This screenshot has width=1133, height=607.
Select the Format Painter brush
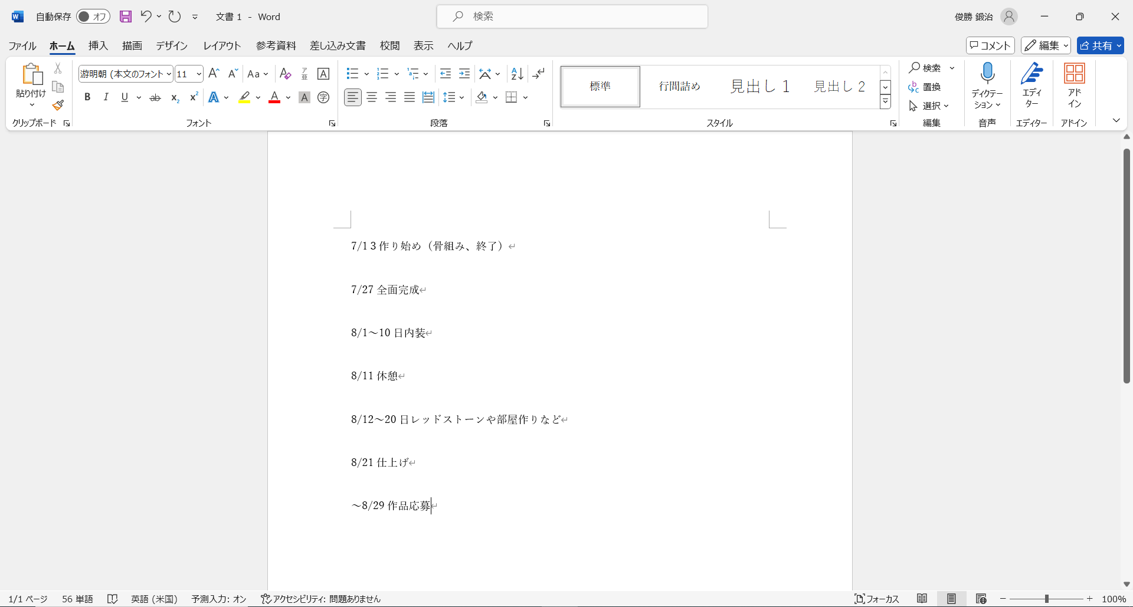(58, 106)
